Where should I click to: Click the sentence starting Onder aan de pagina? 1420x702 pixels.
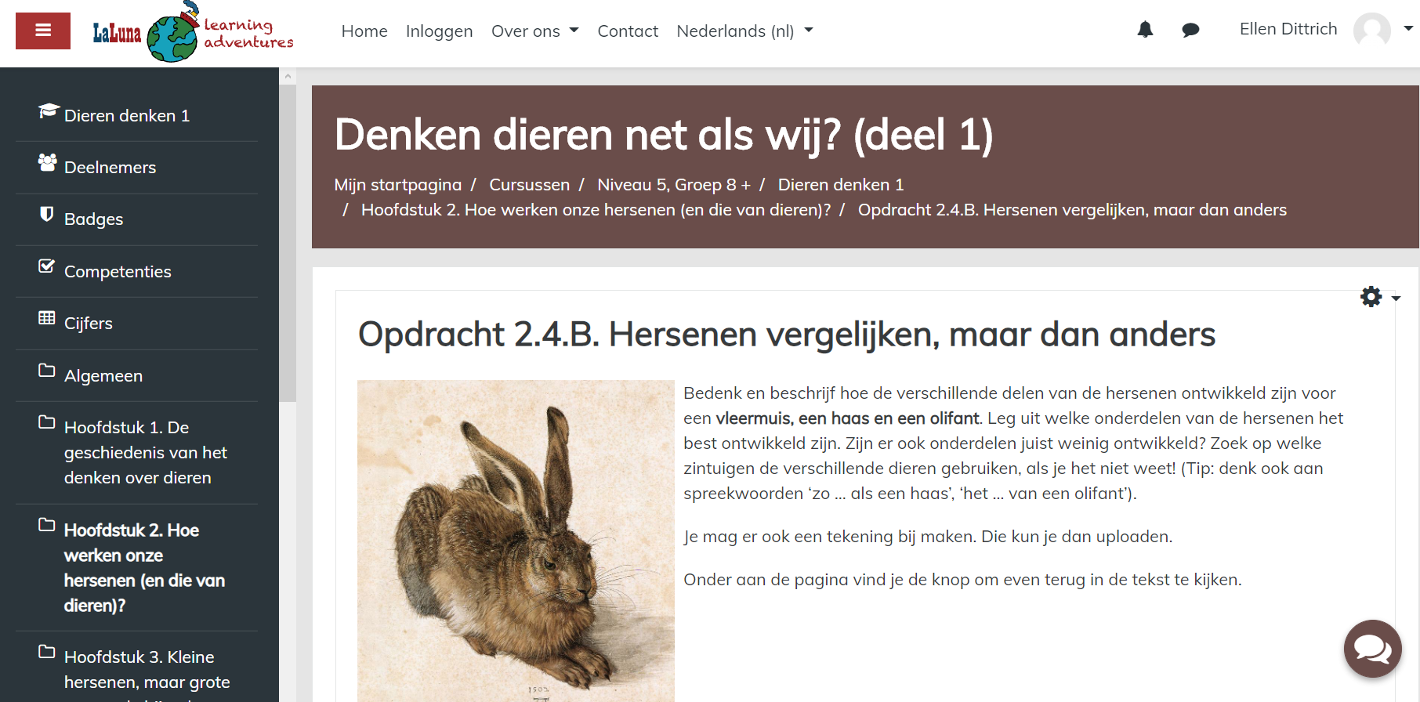pos(962,580)
